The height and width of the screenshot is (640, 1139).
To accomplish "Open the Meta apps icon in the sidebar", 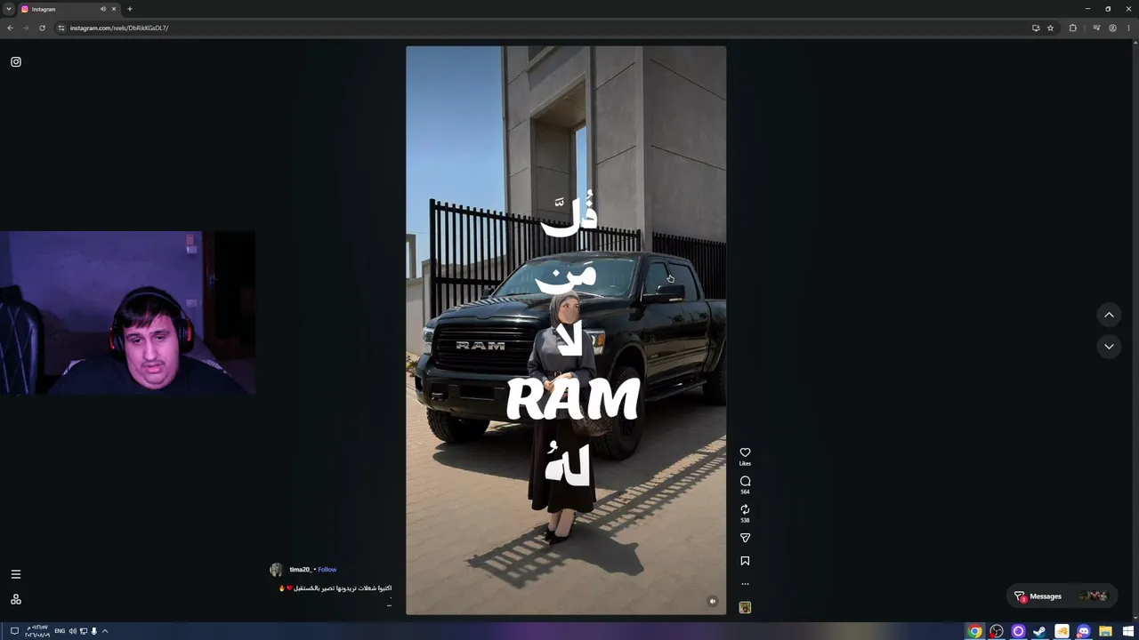I will 16,600.
